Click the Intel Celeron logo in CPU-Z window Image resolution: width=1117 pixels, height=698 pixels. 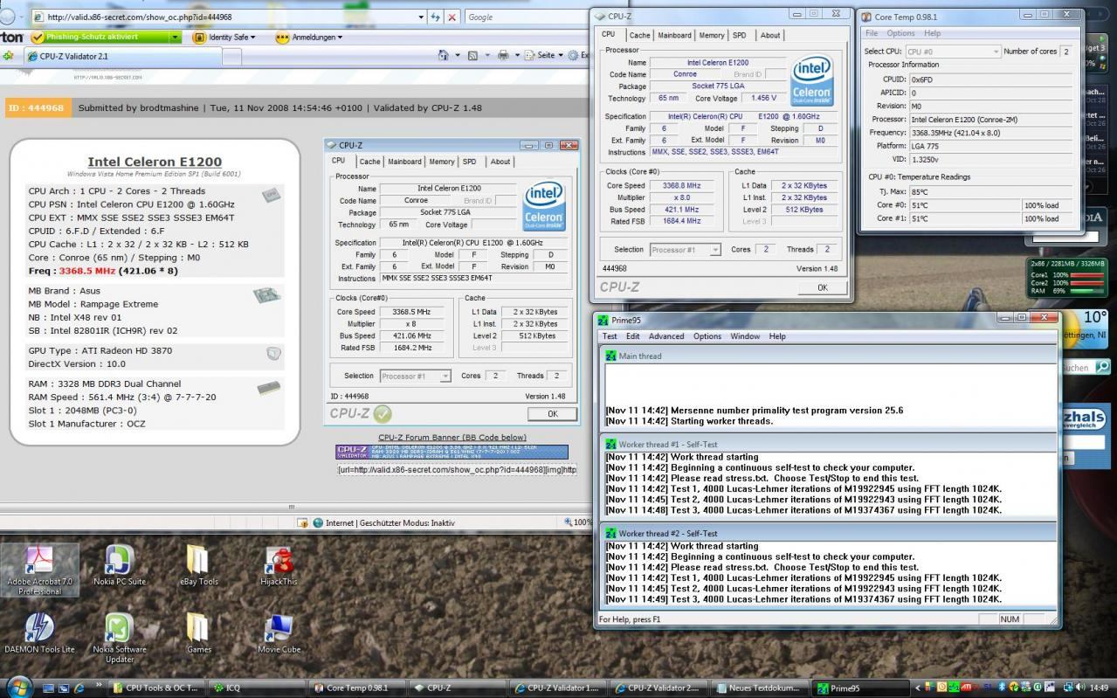tap(811, 81)
